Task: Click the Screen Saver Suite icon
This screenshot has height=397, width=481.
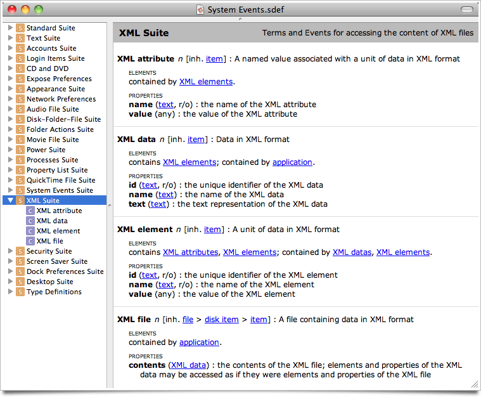Action: tap(20, 261)
